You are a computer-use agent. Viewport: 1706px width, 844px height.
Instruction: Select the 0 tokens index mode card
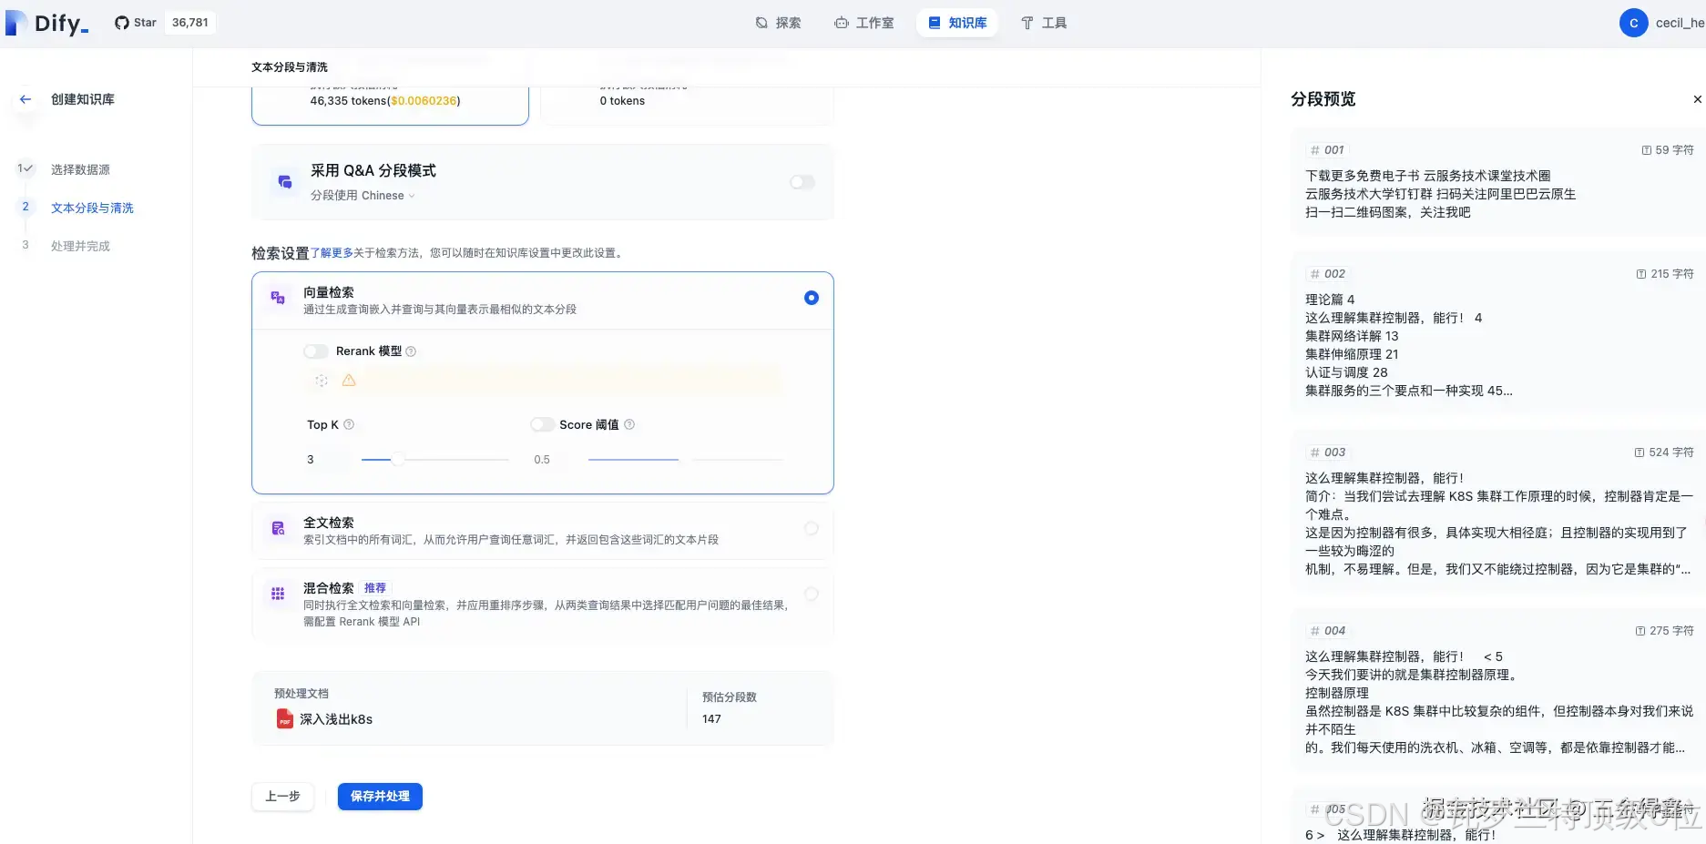pos(687,105)
